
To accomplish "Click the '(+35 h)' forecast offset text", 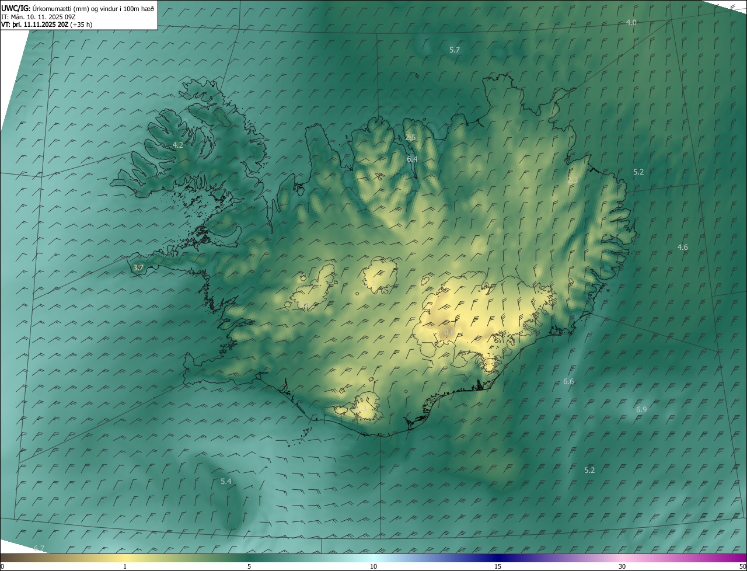I will pos(81,25).
